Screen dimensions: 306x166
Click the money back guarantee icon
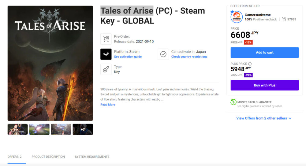(233, 102)
